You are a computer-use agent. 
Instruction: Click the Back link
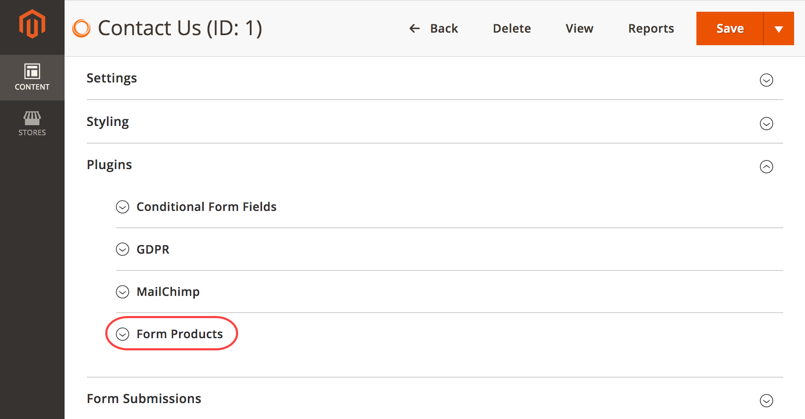pos(444,28)
